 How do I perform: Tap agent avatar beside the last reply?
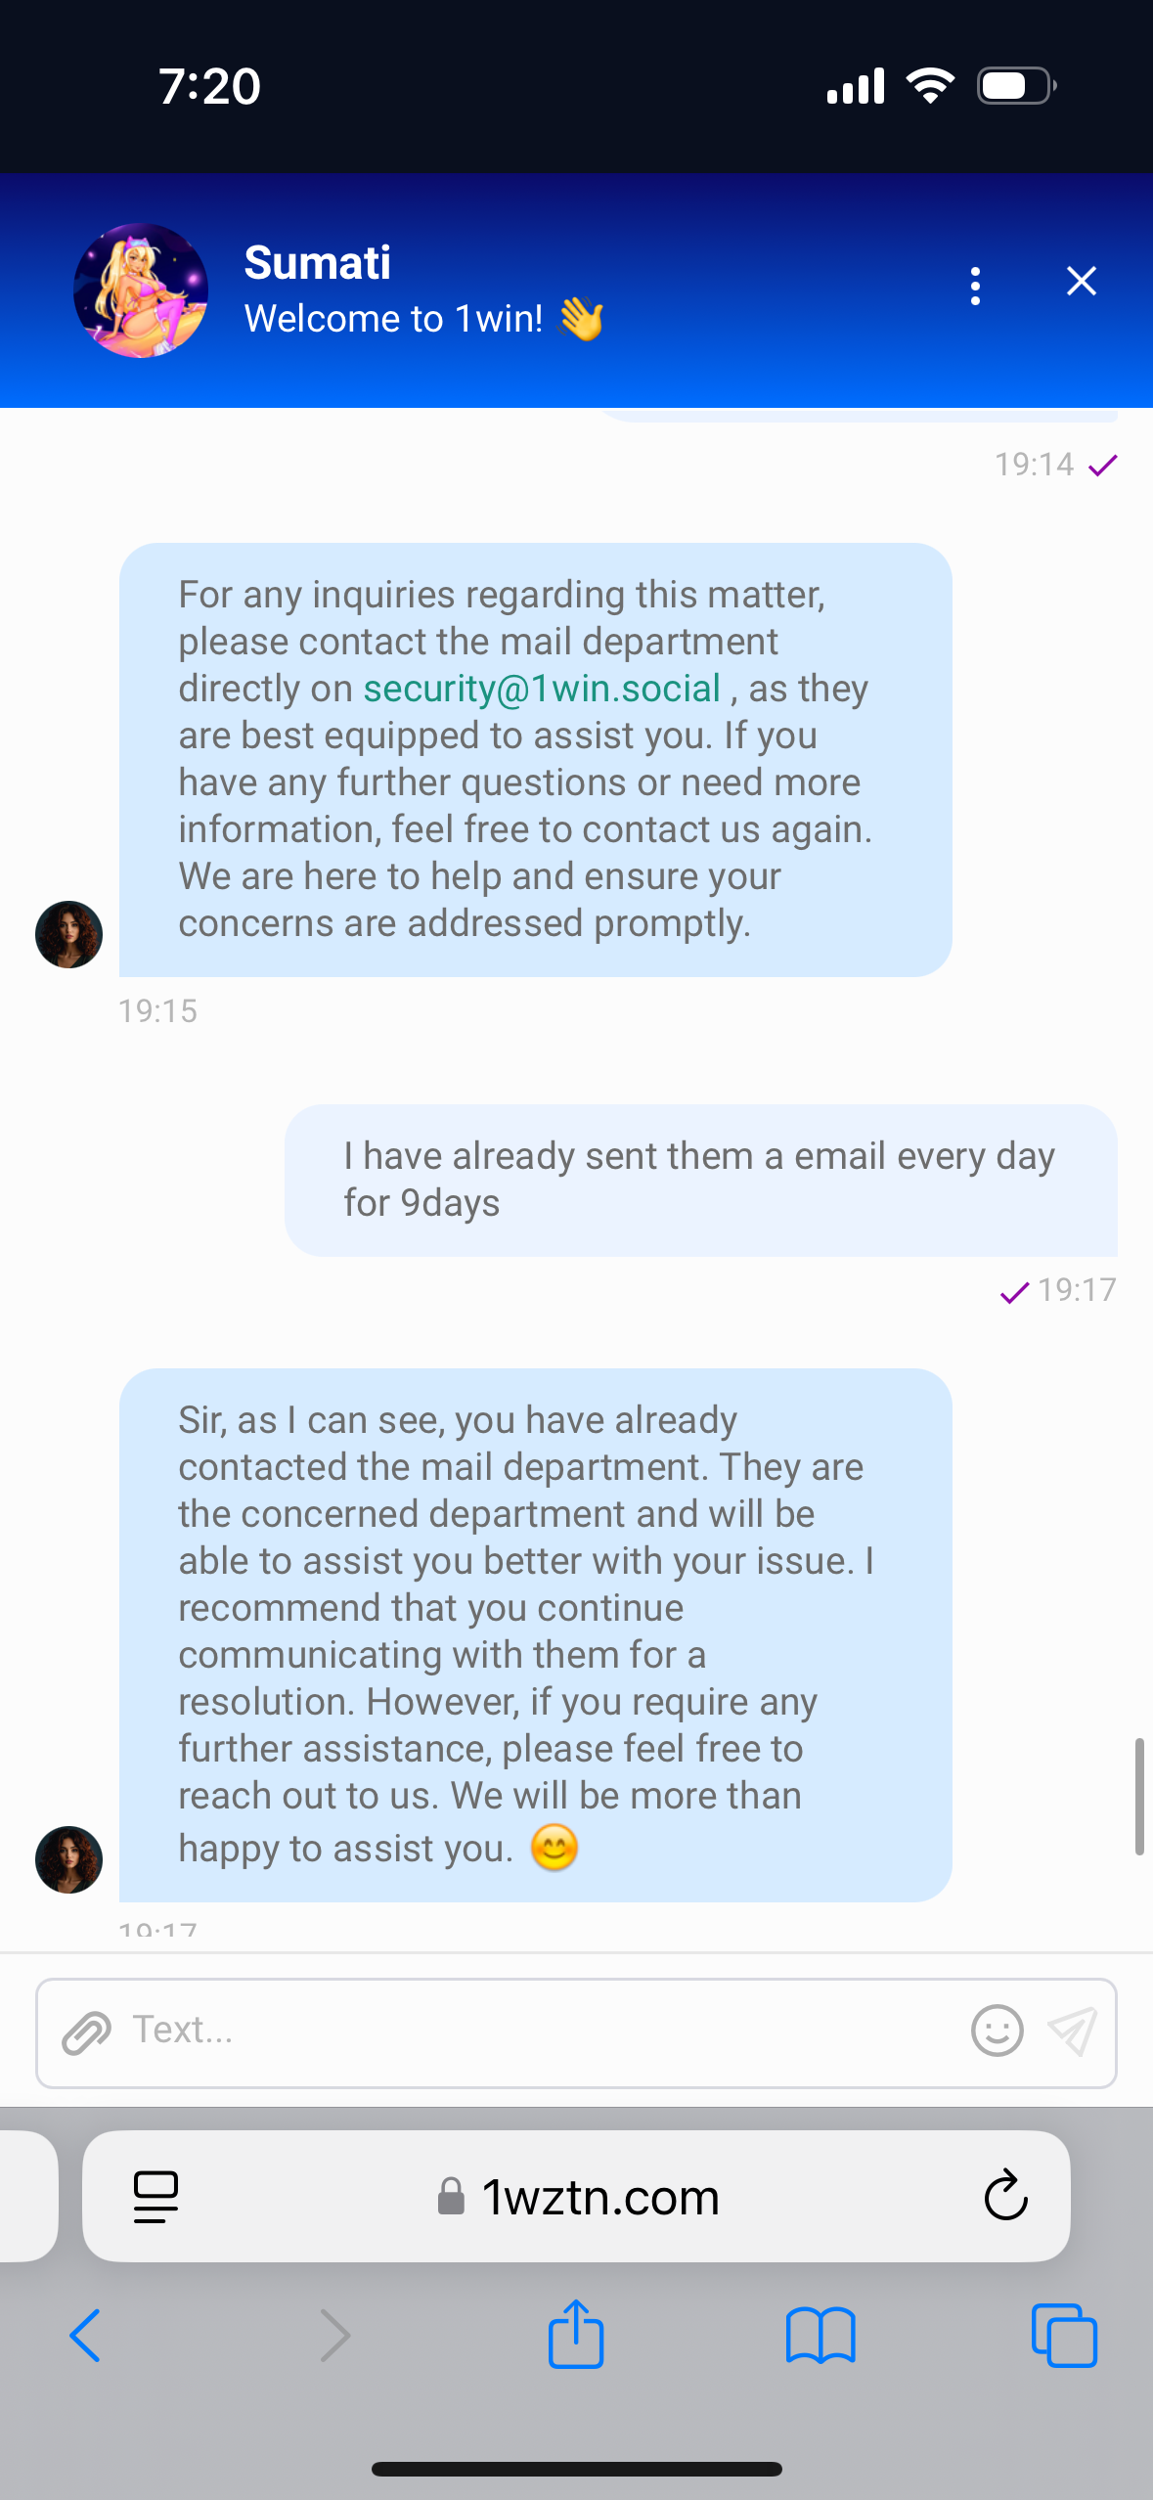[68, 1859]
